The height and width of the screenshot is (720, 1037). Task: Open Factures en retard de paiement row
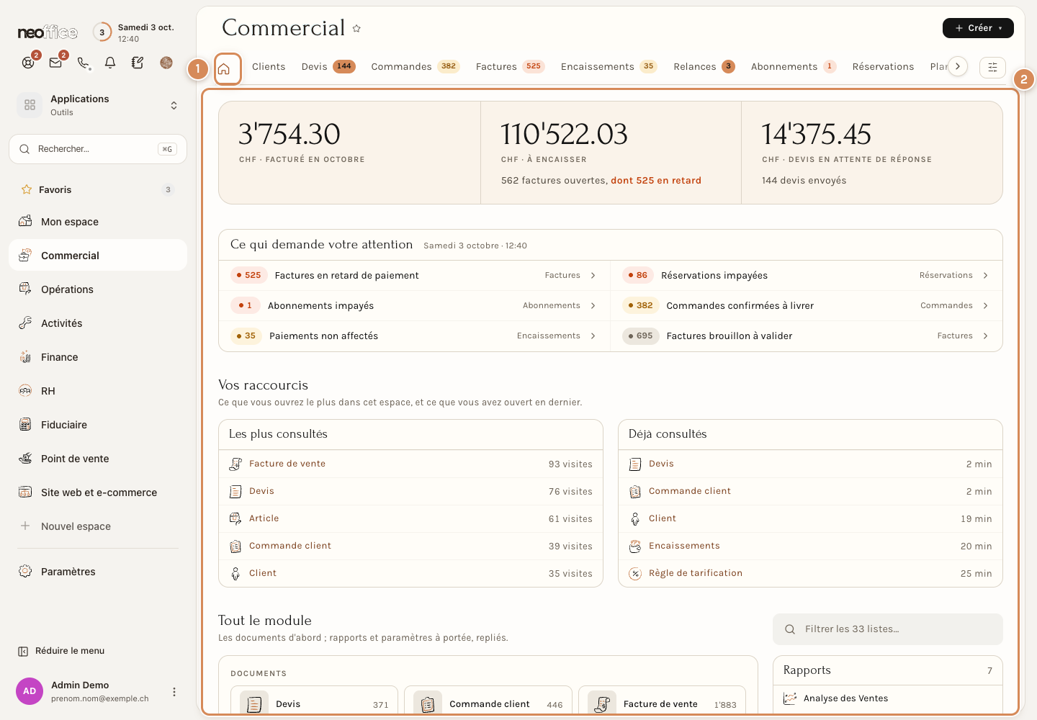tap(414, 275)
